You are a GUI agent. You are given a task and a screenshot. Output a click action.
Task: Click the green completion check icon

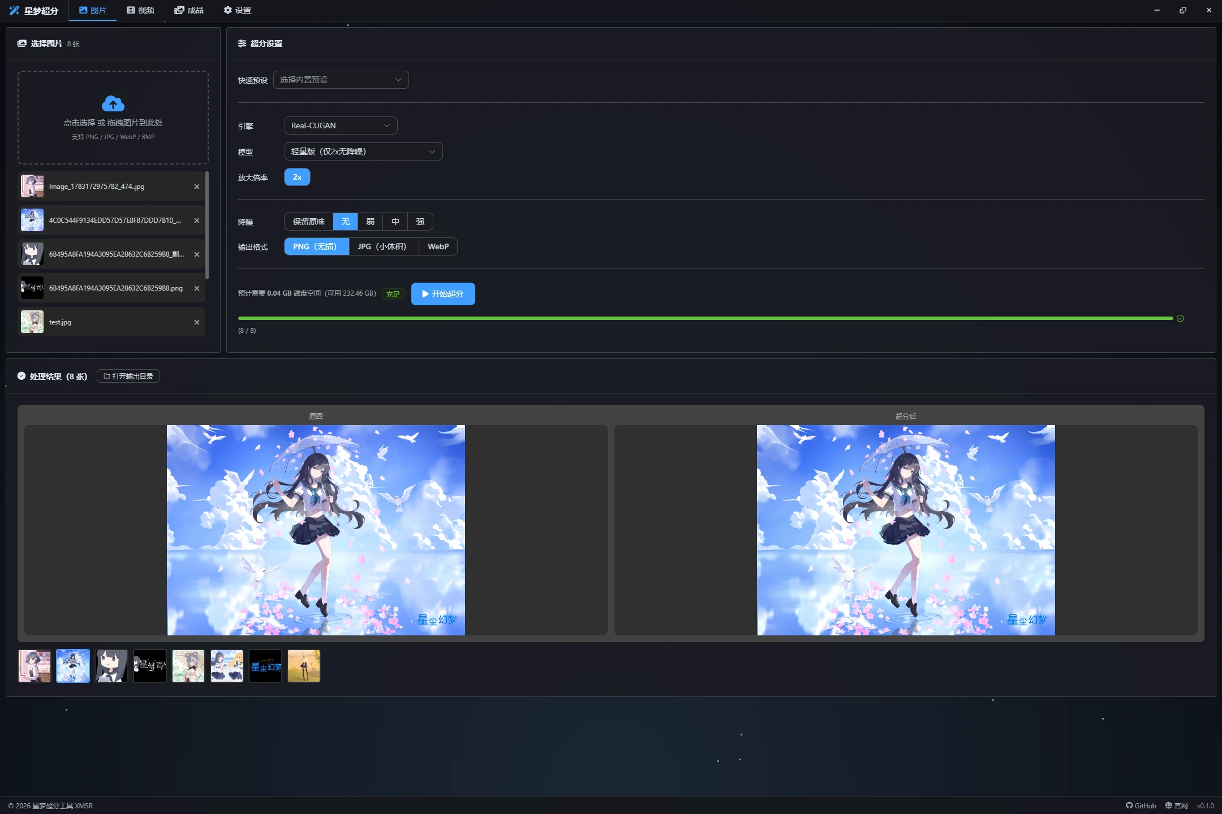pos(1180,318)
